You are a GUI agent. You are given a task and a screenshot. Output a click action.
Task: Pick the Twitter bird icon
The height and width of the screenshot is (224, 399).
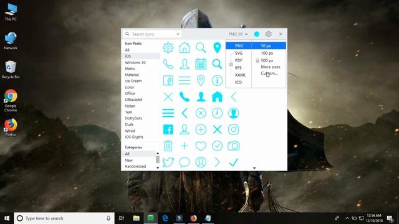(x=168, y=162)
